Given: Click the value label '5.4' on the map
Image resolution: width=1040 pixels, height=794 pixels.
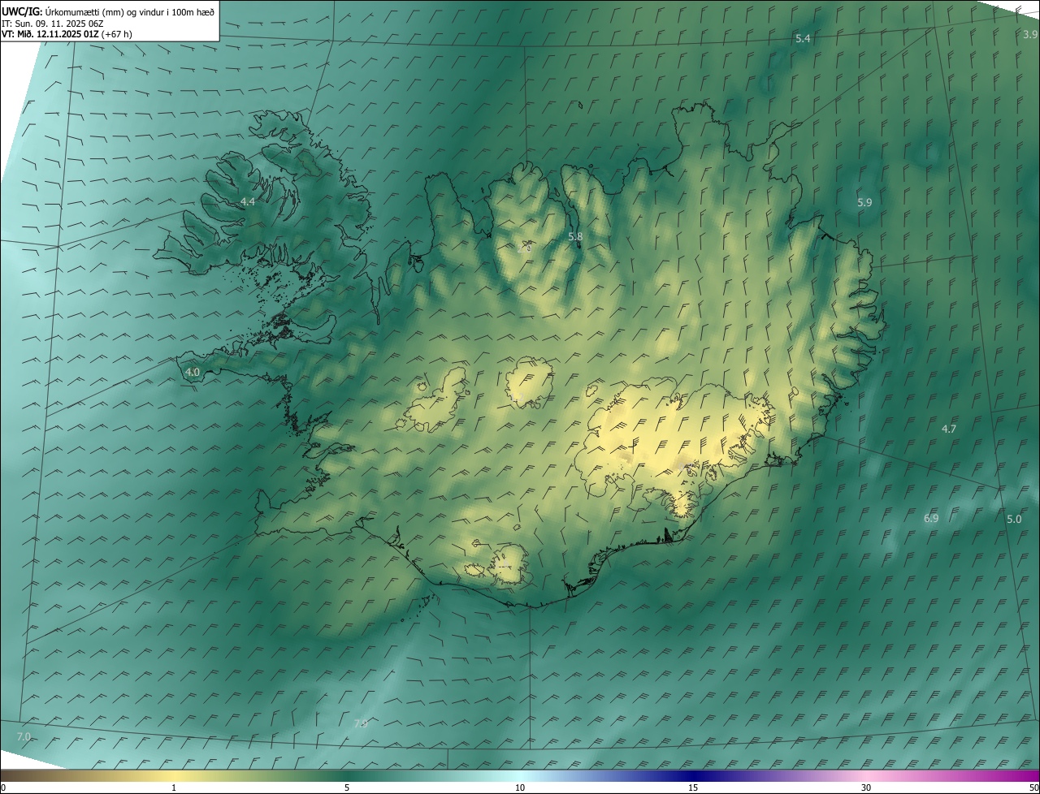Looking at the screenshot, I should [x=803, y=39].
